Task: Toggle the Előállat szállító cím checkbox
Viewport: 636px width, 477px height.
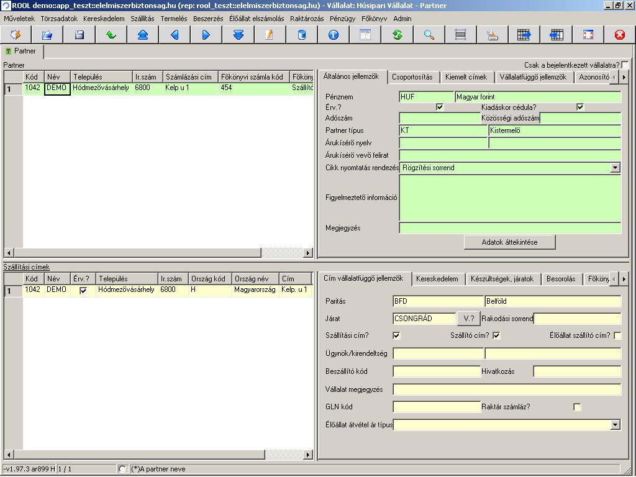Action: click(x=617, y=335)
